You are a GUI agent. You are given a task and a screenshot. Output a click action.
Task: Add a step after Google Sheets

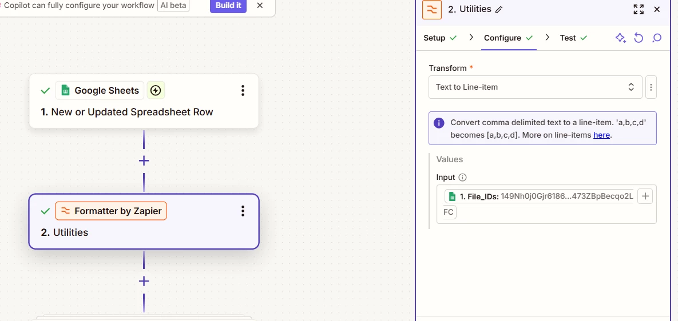[x=144, y=161]
